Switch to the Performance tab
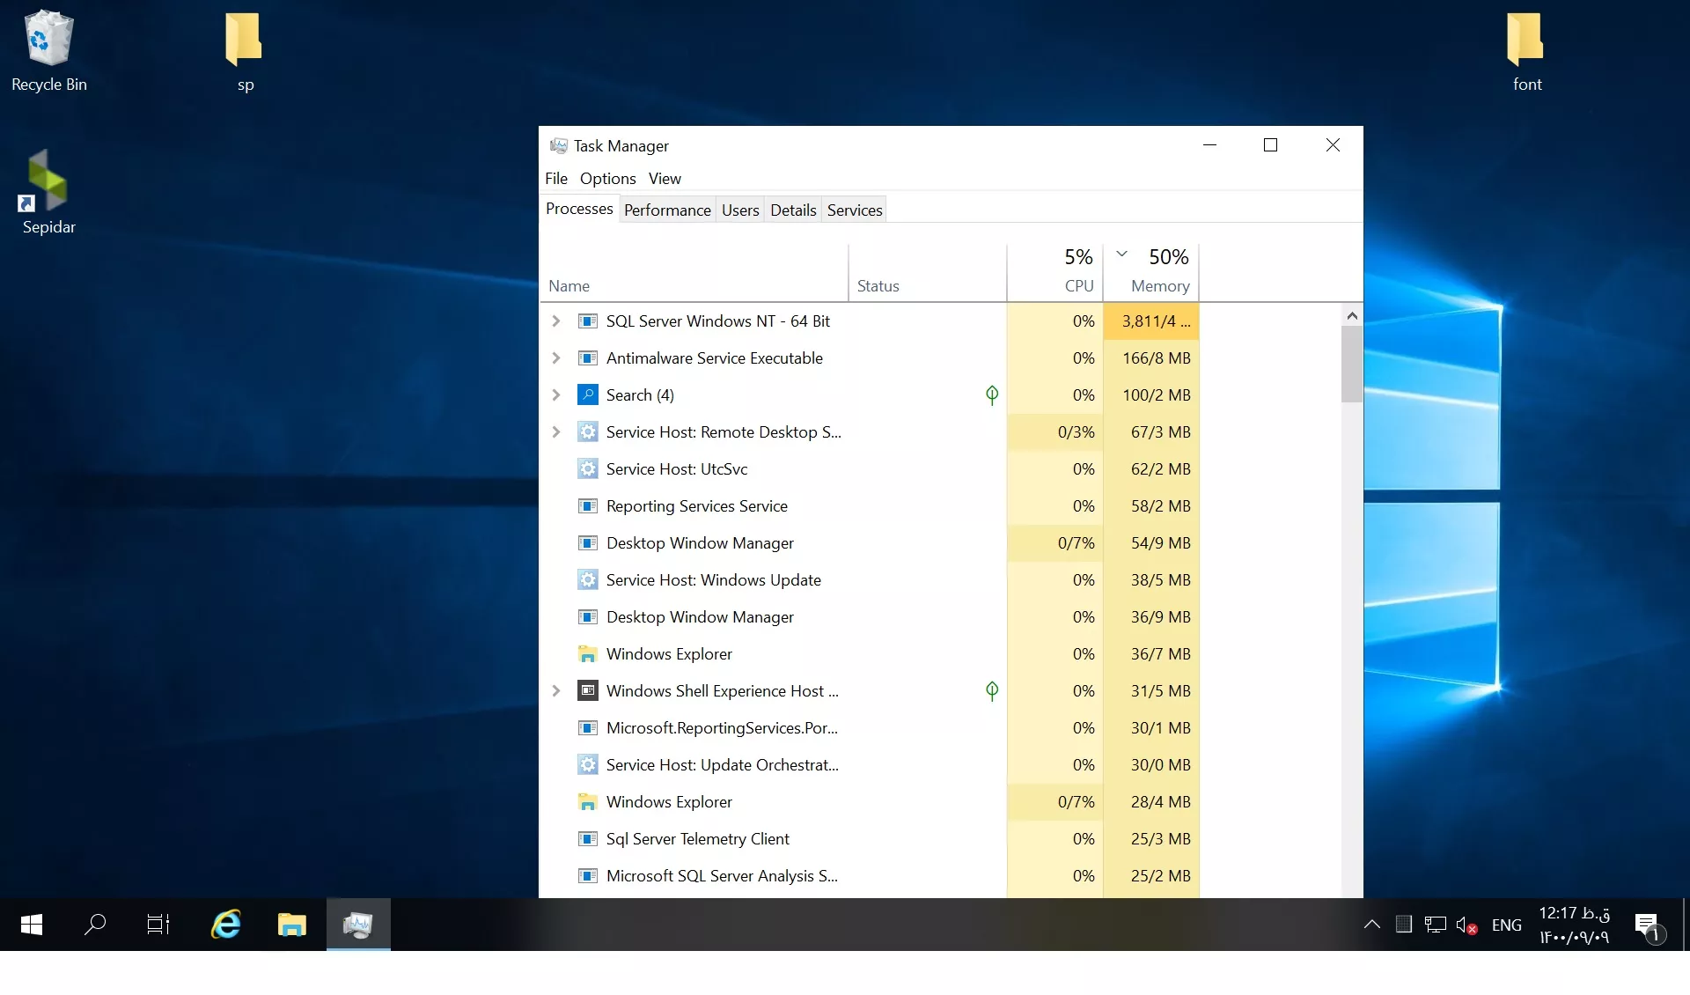The image size is (1690, 995). point(667,210)
